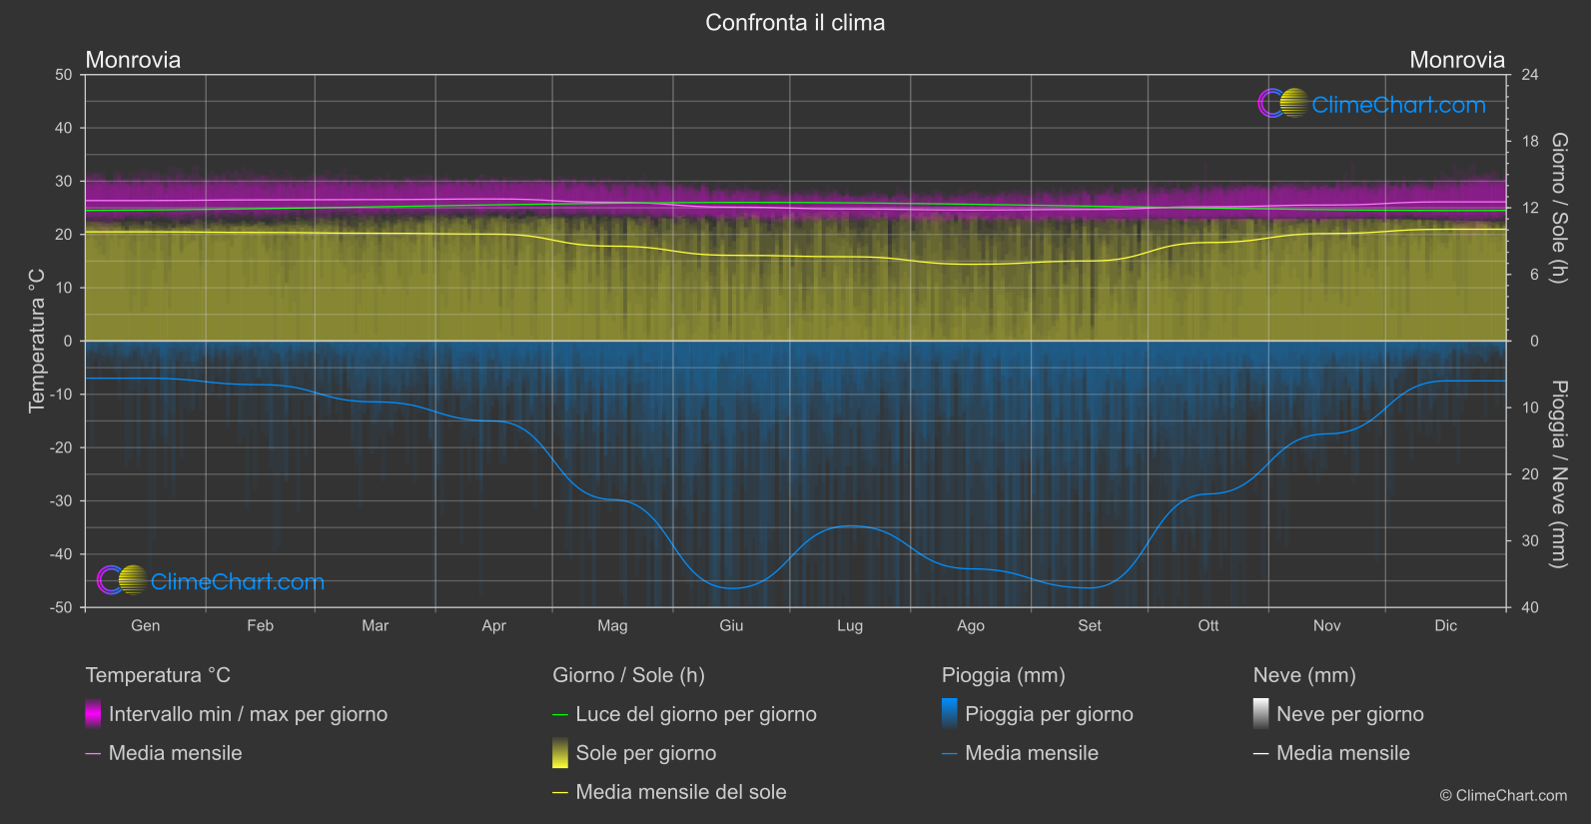The width and height of the screenshot is (1591, 824).
Task: Click the white Neve per giorno swatch
Action: pyautogui.click(x=1261, y=714)
